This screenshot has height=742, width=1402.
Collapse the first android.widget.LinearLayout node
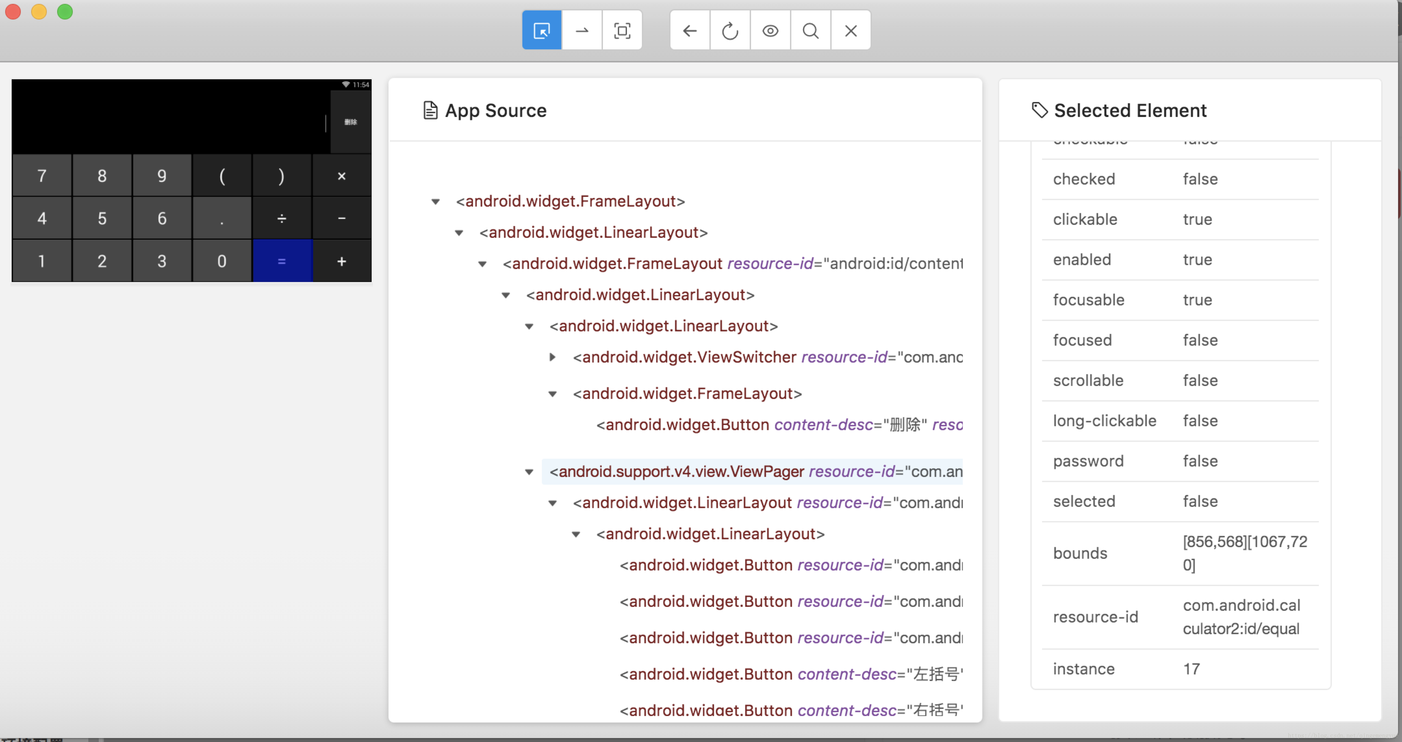[459, 233]
